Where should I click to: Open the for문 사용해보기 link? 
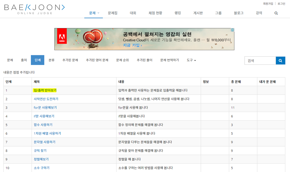(45, 108)
